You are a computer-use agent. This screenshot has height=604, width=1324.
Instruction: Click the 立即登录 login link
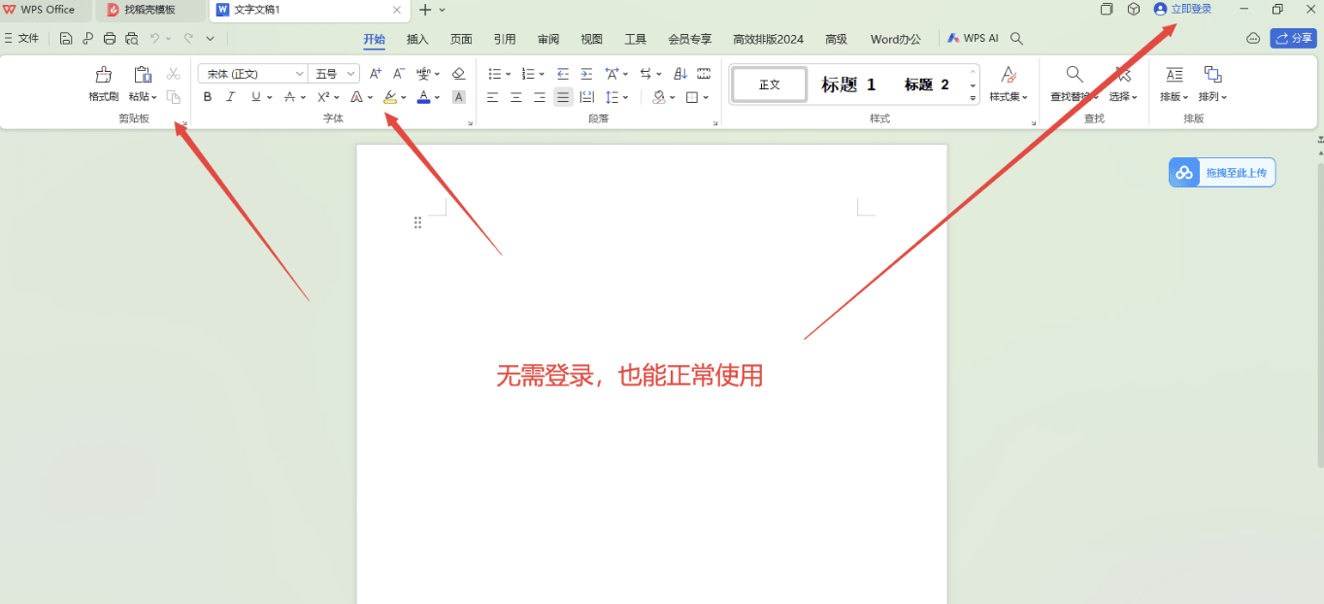click(x=1182, y=9)
